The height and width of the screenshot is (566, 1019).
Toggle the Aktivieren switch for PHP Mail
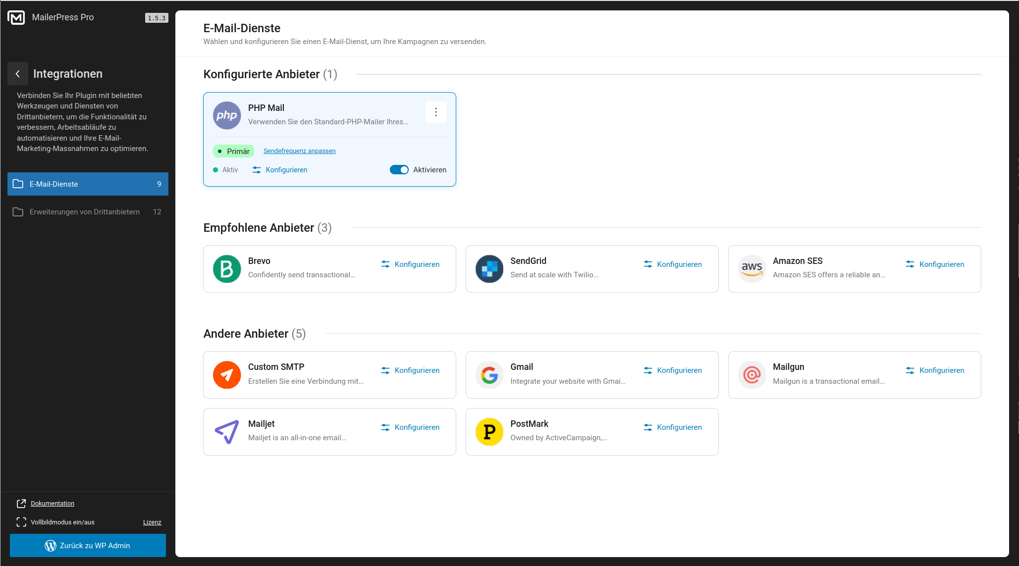coord(399,170)
